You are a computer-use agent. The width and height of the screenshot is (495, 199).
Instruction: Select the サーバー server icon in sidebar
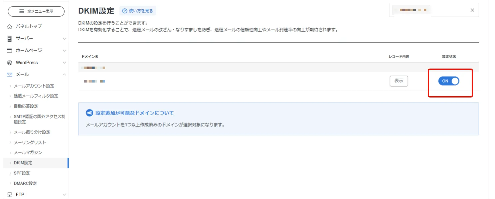pyautogui.click(x=9, y=38)
